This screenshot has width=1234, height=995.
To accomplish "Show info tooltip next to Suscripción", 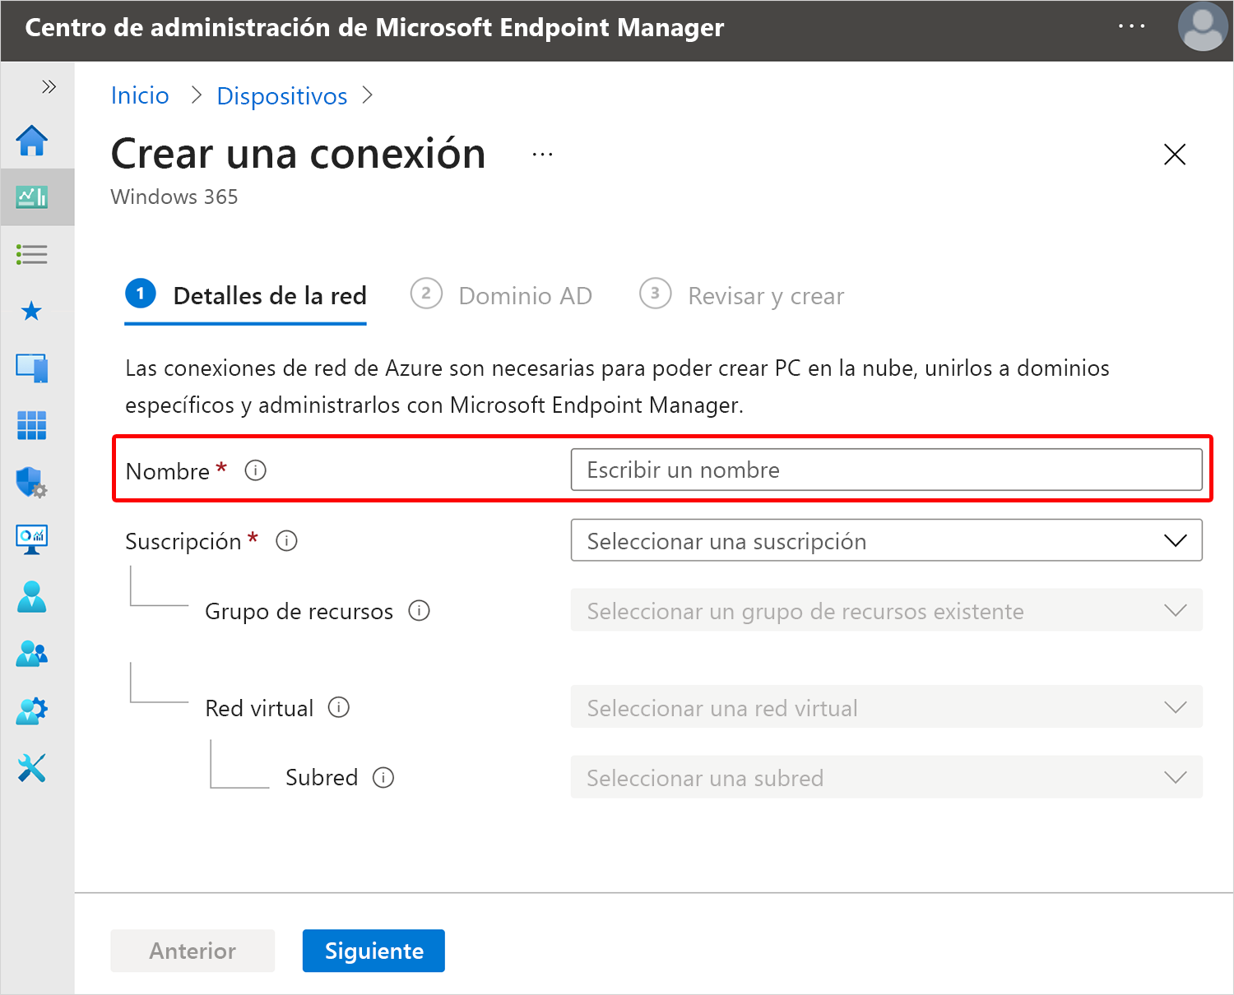I will click(286, 541).
